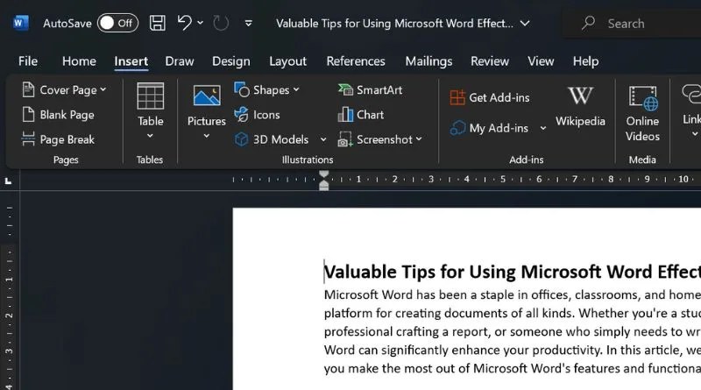Expand the 3D Models dropdown chevron
Screen dimensions: 701x390
coord(323,139)
